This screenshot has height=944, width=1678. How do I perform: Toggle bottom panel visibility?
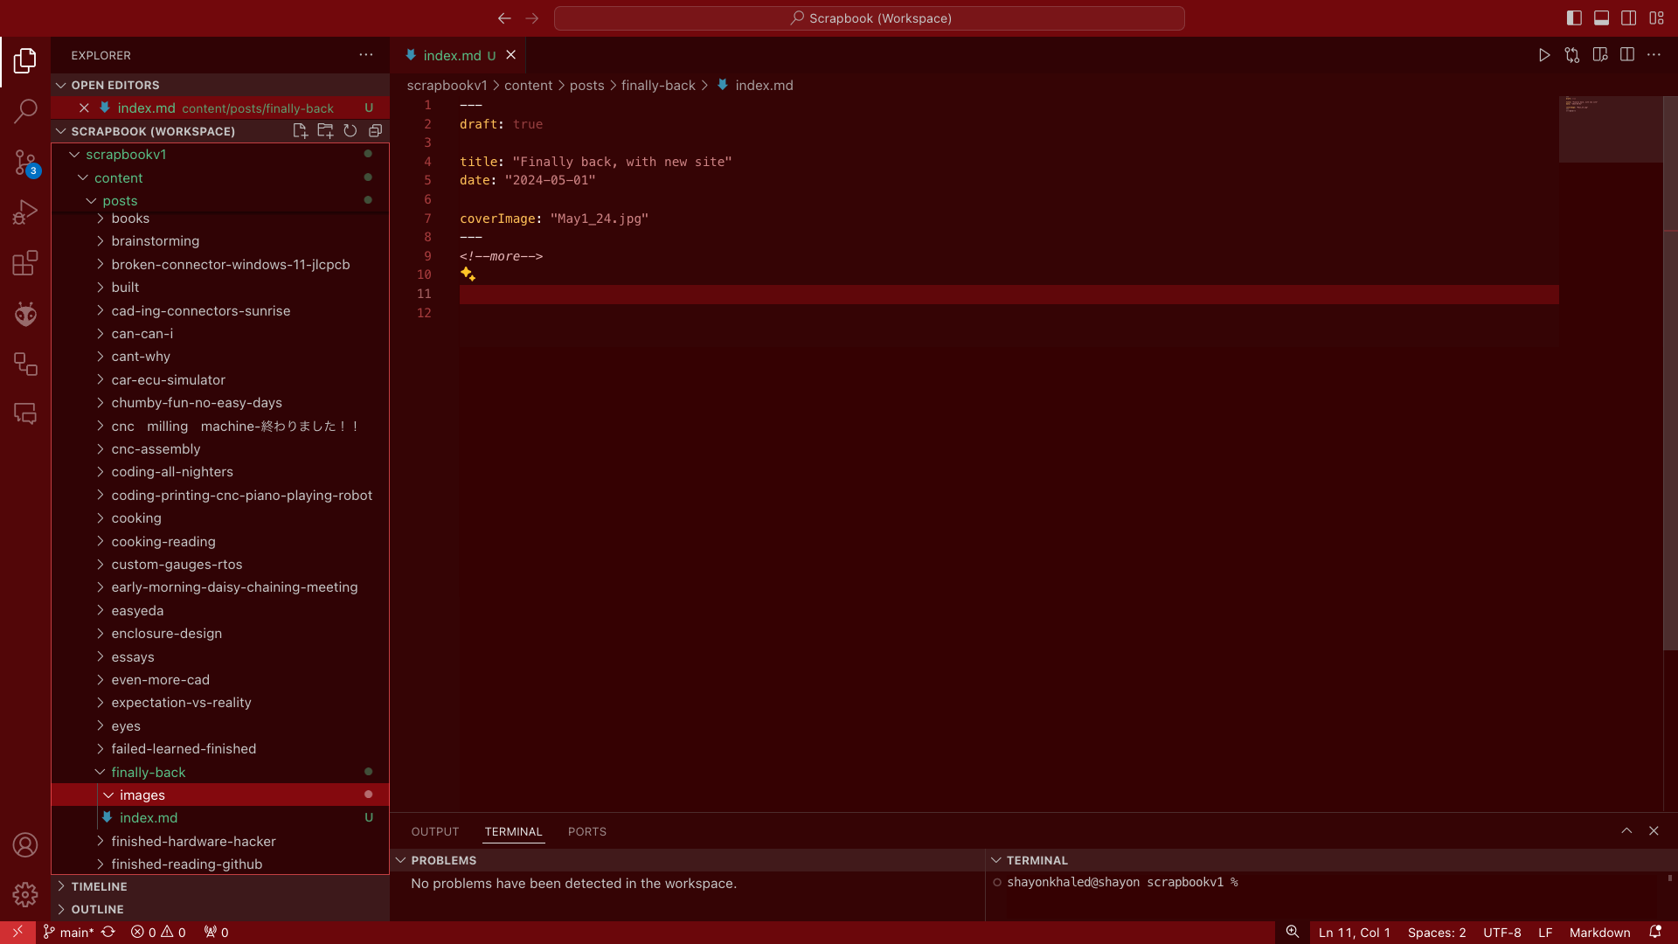(x=1602, y=18)
